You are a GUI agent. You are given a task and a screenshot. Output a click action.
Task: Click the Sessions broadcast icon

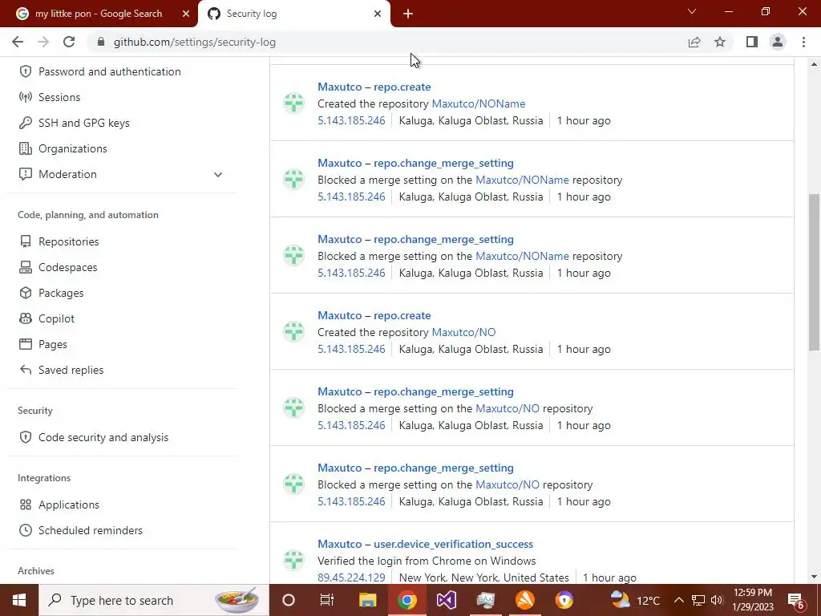tap(25, 97)
